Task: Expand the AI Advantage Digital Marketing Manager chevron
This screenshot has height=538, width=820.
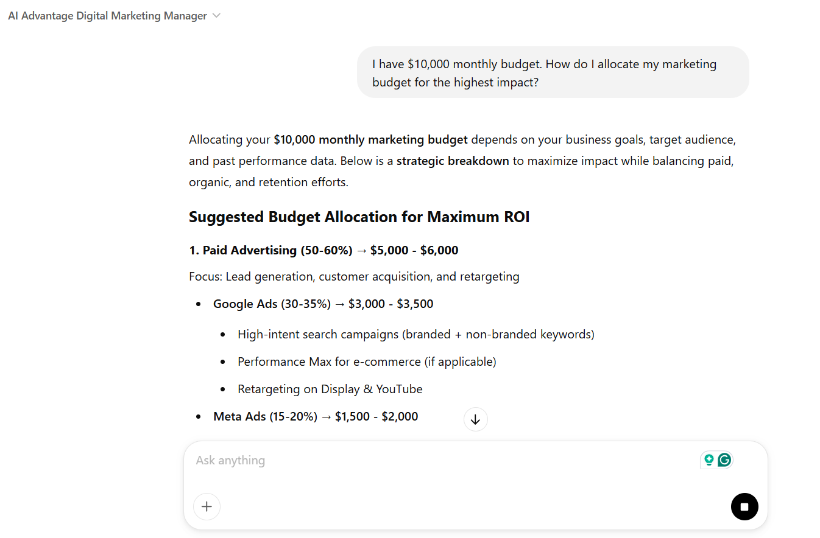Action: [216, 16]
